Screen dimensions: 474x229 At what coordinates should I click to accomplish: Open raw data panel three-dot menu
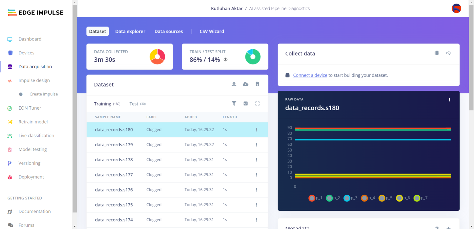tap(449, 100)
